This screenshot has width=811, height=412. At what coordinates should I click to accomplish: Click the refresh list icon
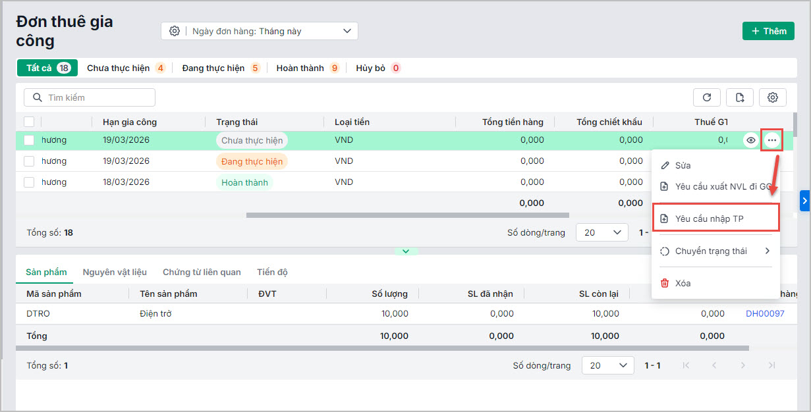tap(706, 97)
